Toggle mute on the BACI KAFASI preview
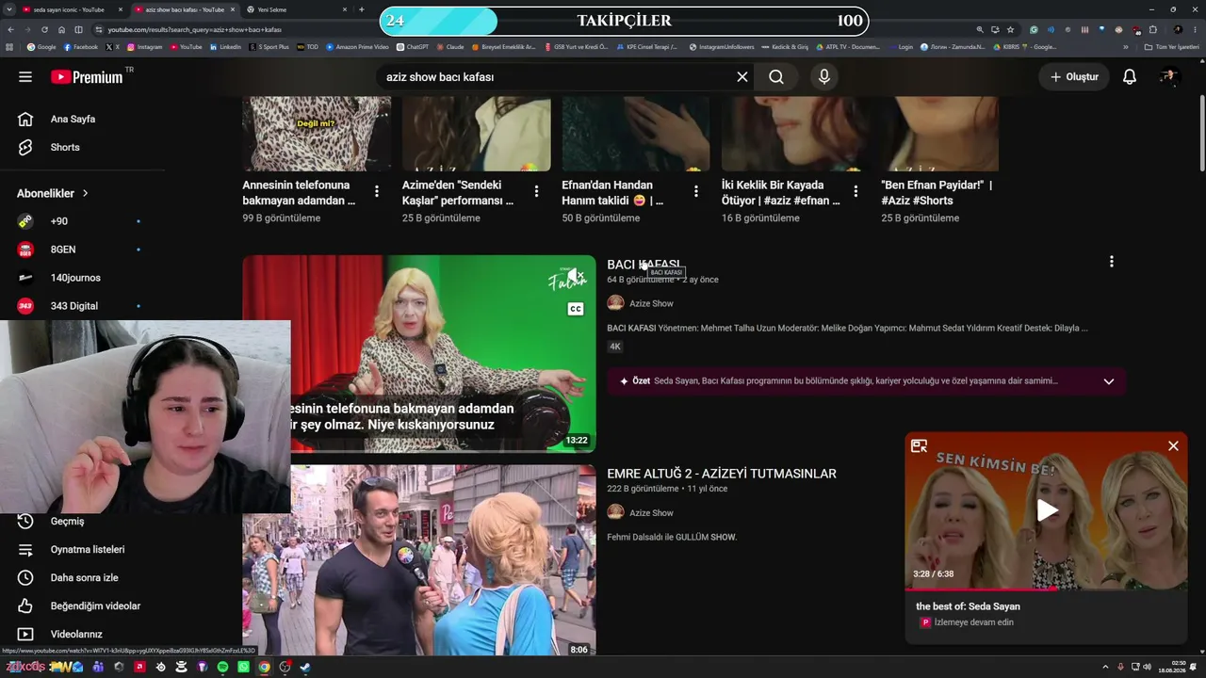The width and height of the screenshot is (1206, 678). tap(574, 276)
